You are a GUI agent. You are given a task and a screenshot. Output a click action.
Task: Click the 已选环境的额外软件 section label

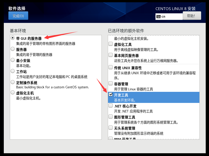126,31
